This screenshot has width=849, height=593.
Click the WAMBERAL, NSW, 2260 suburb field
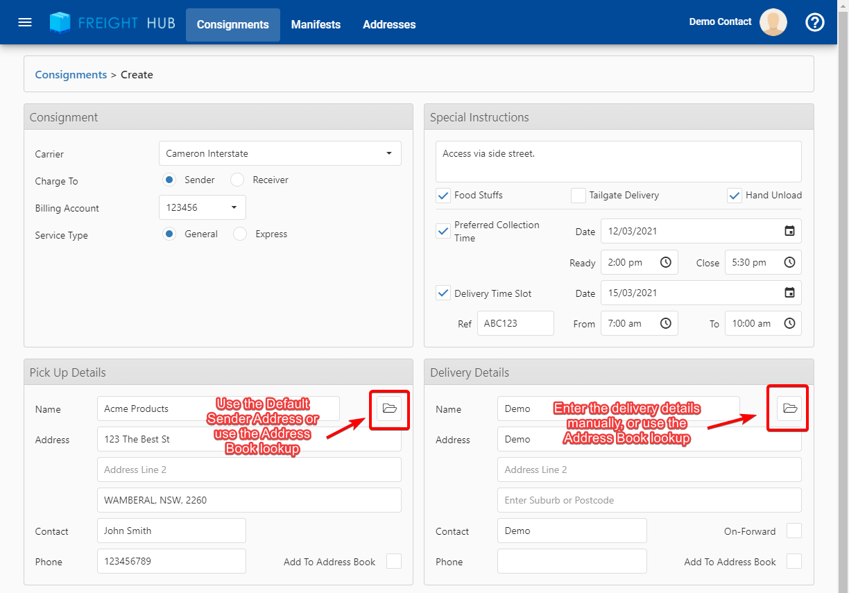[249, 500]
